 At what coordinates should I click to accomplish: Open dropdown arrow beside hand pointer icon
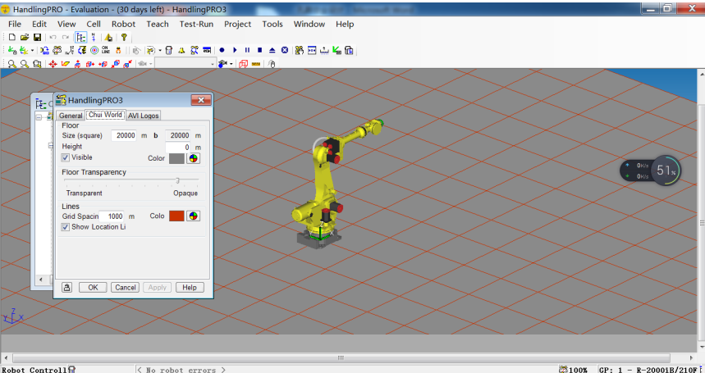160,50
